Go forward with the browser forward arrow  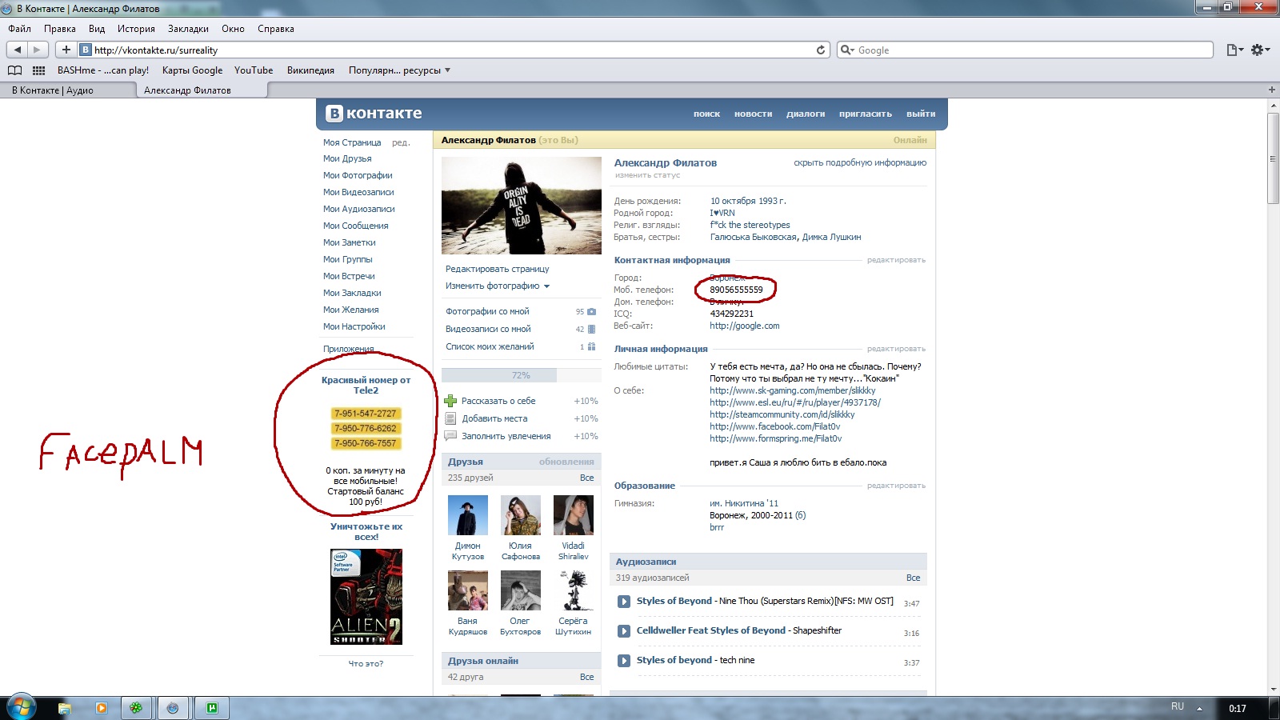point(37,50)
